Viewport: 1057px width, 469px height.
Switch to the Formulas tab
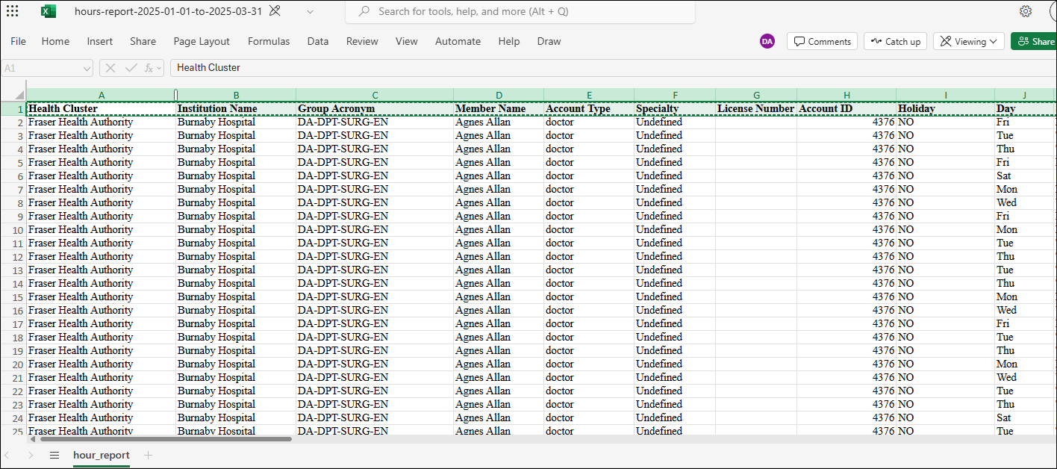pyautogui.click(x=269, y=41)
